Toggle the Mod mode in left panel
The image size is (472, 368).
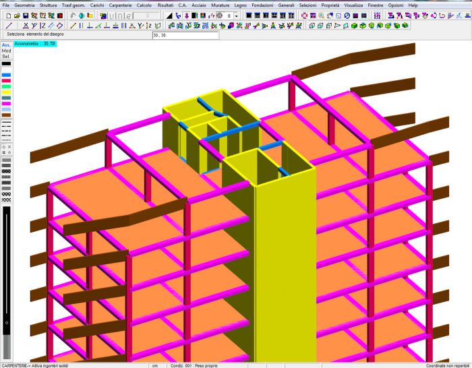(6, 51)
